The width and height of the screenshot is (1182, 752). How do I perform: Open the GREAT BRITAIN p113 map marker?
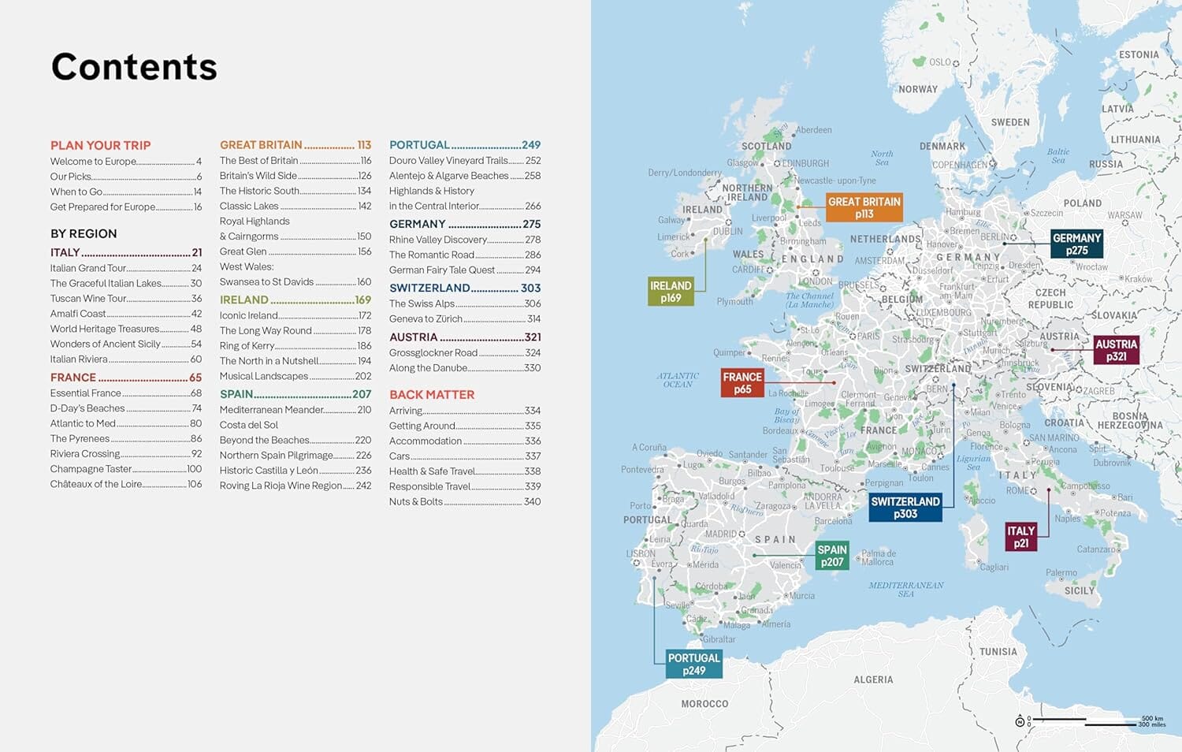click(864, 207)
